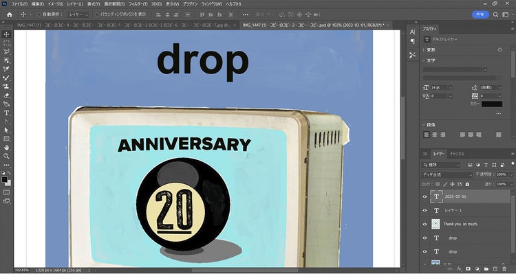
Task: Lock all with the padlock icon
Action: click(467, 184)
